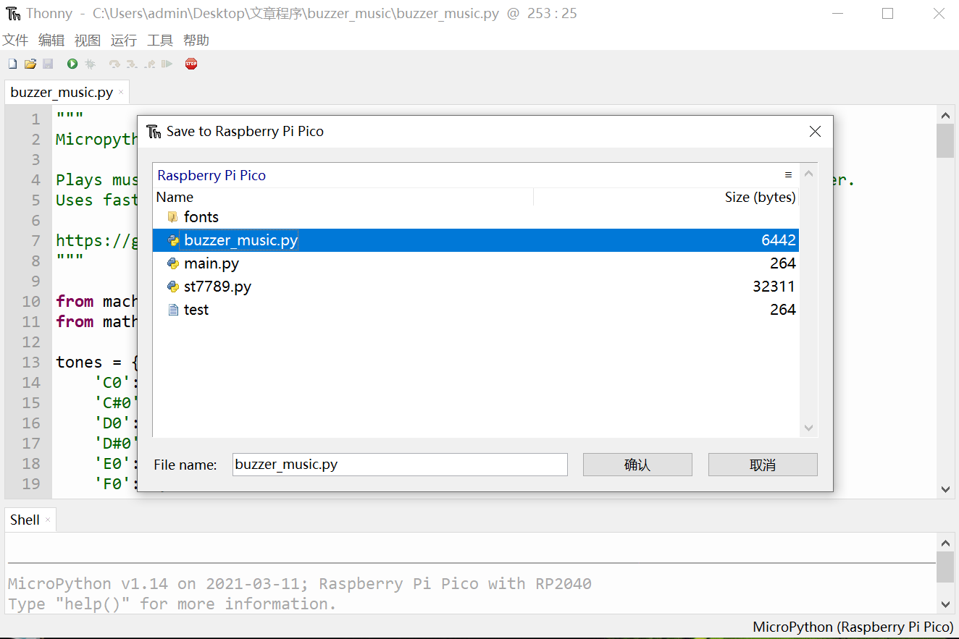Click the New file toolbar icon

point(12,64)
